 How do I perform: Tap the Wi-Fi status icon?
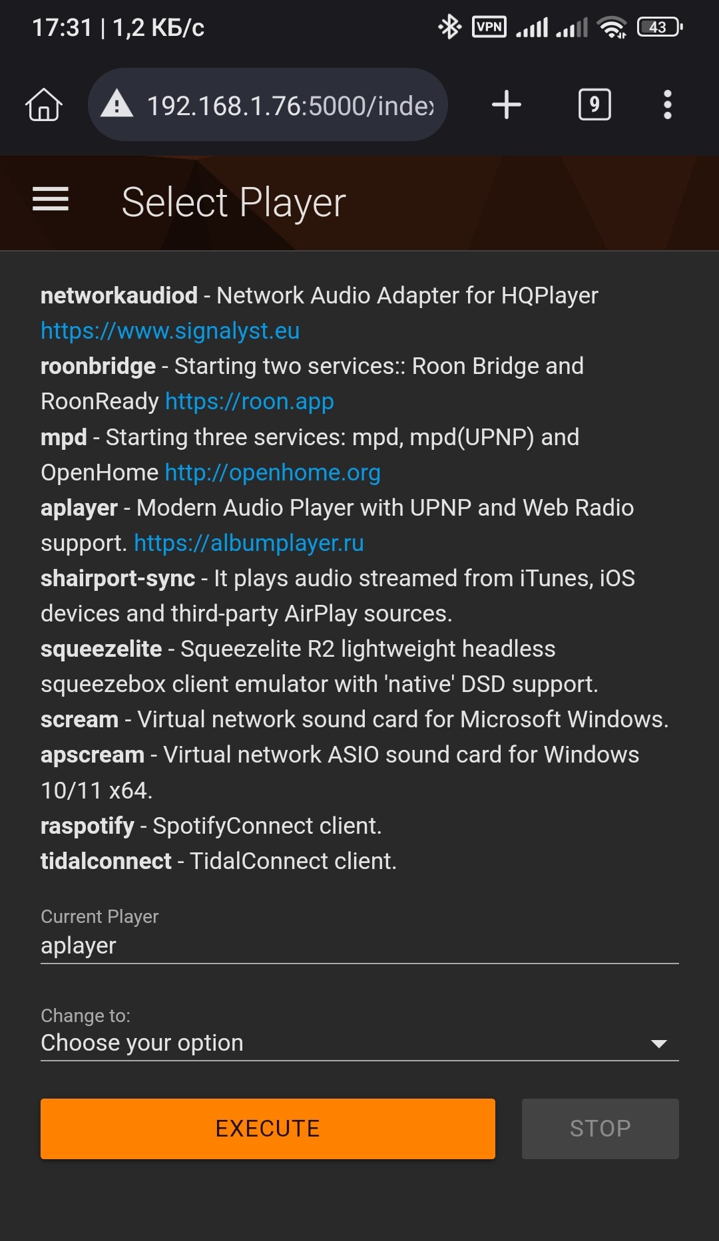(x=612, y=27)
